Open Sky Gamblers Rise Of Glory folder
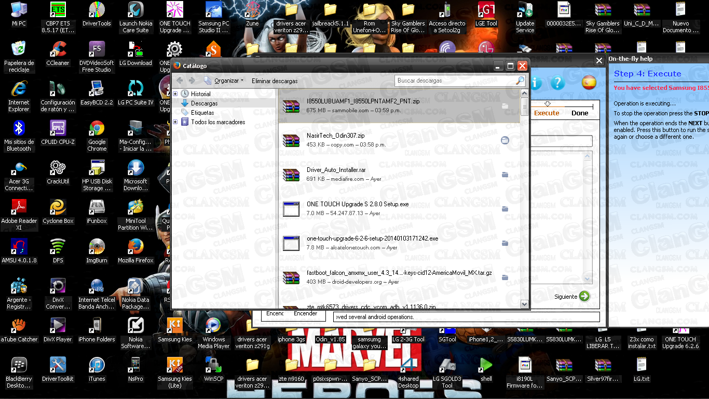 (408, 18)
